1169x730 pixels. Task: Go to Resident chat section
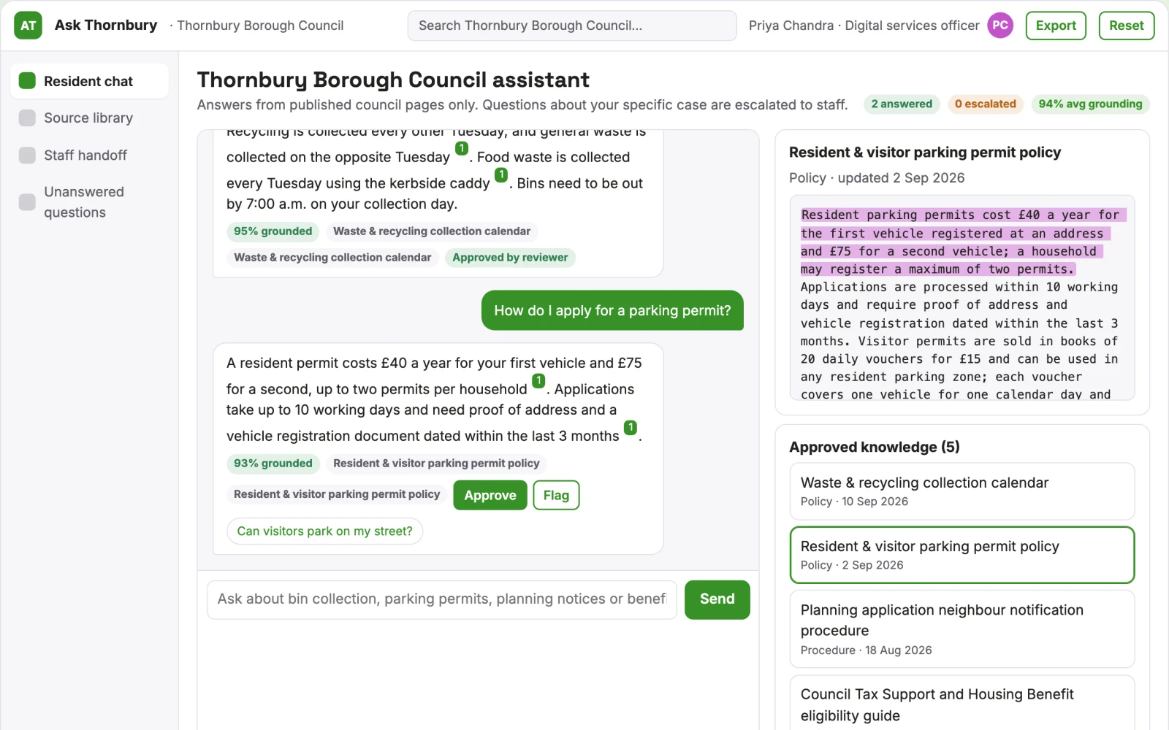click(x=89, y=81)
